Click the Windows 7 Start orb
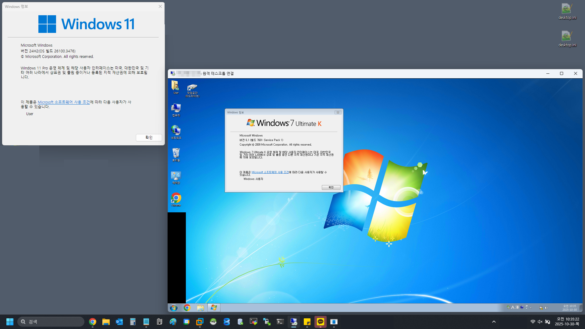Viewport: 585px width, 329px height. (174, 308)
